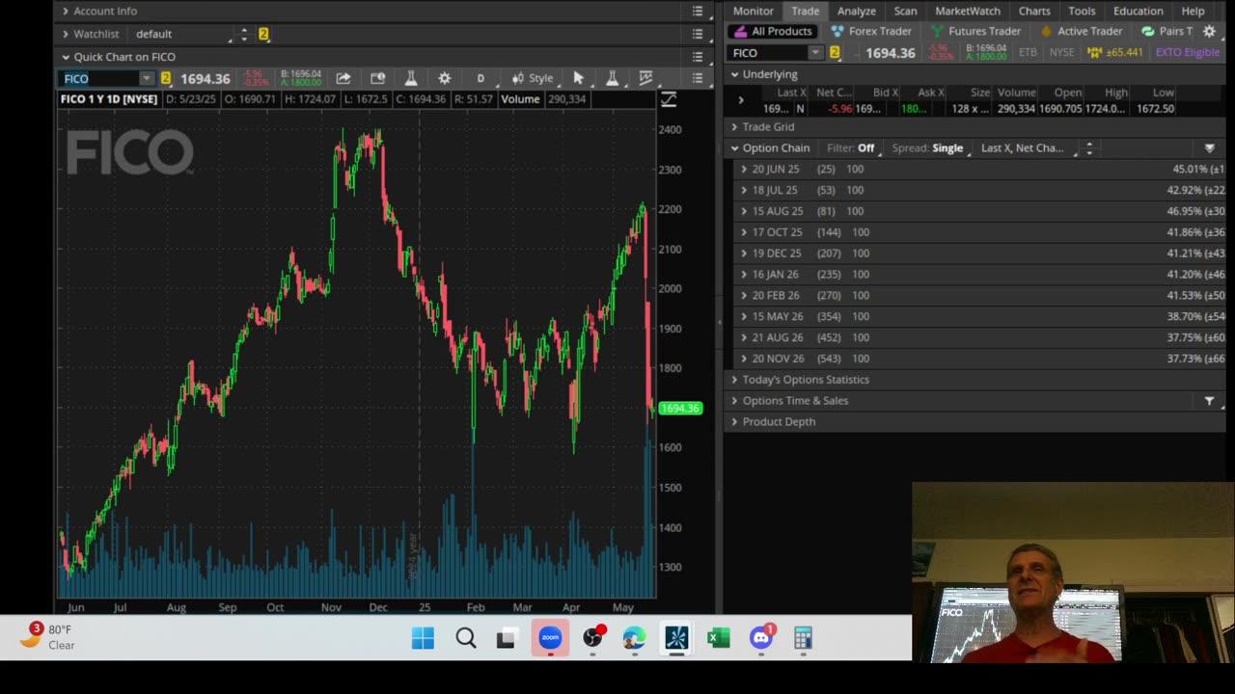Image resolution: width=1235 pixels, height=694 pixels.
Task: Click Trade tab symbol link 2 icon
Action: tap(835, 52)
